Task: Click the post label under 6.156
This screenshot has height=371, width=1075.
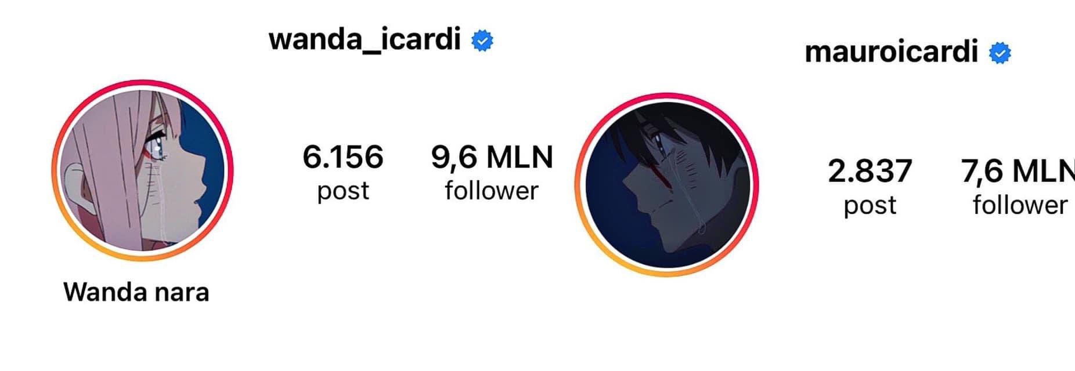Action: (x=343, y=191)
